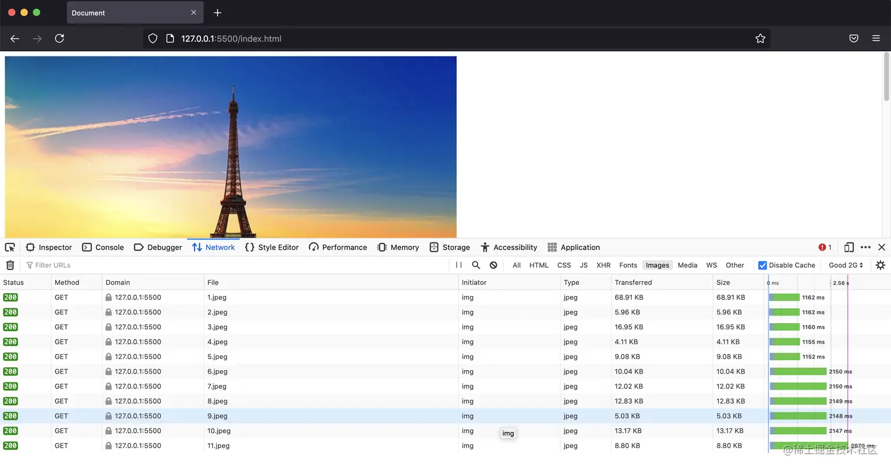Sort requests by the Transferred column
The image size is (891, 469).
click(x=662, y=282)
